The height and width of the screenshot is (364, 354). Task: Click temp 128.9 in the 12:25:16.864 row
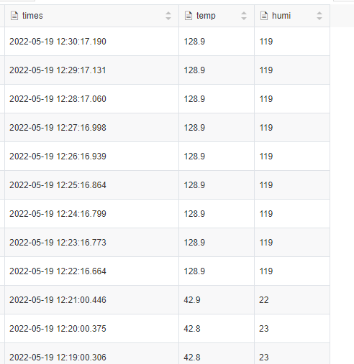(x=217, y=185)
